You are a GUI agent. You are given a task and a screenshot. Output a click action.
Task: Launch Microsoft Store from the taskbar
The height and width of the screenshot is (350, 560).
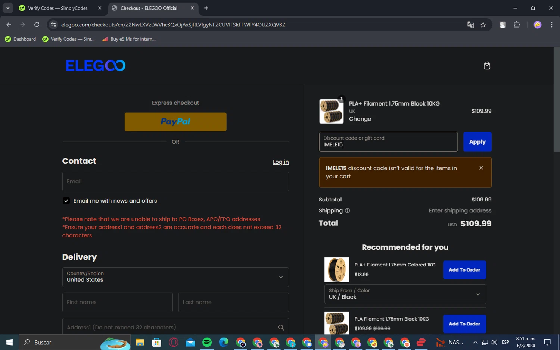point(157,342)
